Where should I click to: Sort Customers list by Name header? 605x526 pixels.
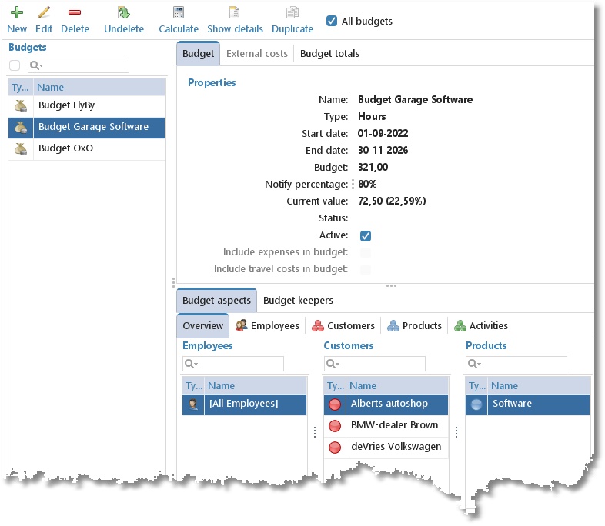click(397, 386)
